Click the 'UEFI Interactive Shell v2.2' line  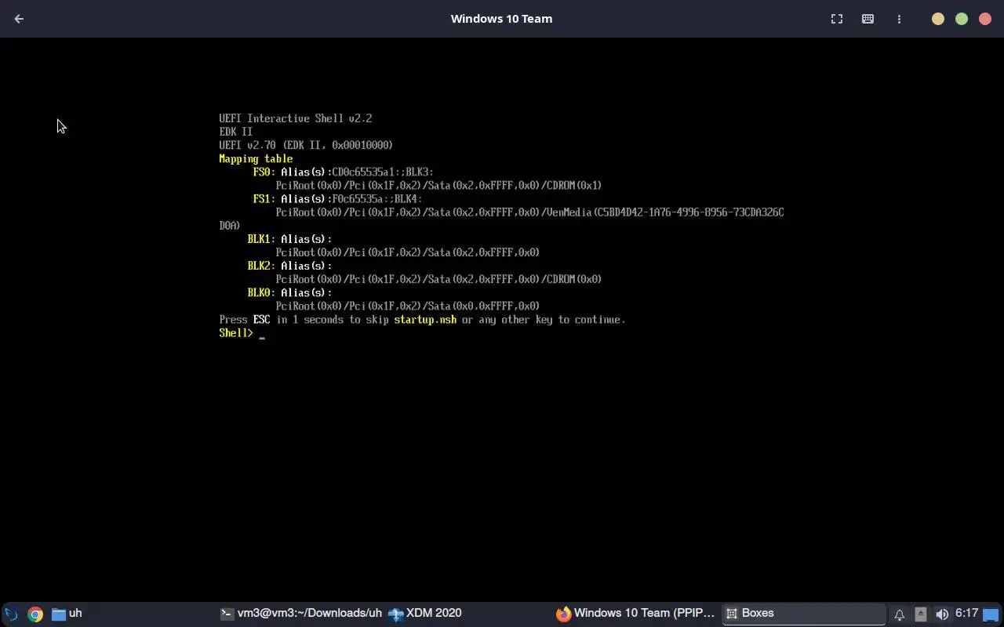(296, 118)
